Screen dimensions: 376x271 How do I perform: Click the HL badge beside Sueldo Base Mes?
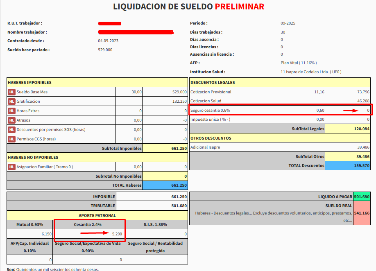point(11,92)
